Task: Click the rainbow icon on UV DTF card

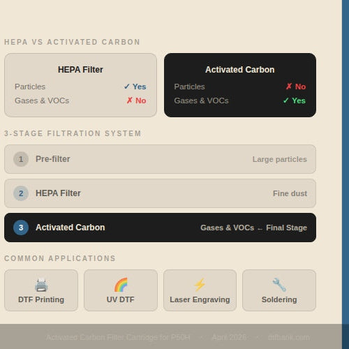Action: pos(121,285)
